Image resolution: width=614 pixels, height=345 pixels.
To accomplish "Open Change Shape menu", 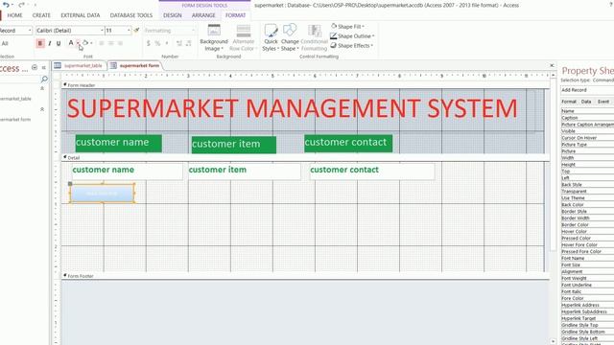I will (x=290, y=38).
